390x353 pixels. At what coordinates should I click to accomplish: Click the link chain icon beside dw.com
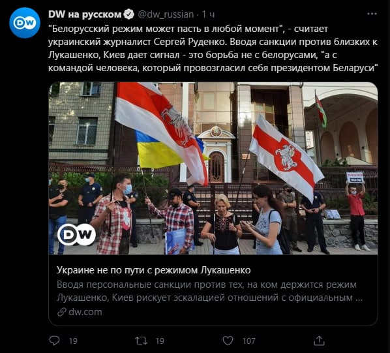coord(62,312)
